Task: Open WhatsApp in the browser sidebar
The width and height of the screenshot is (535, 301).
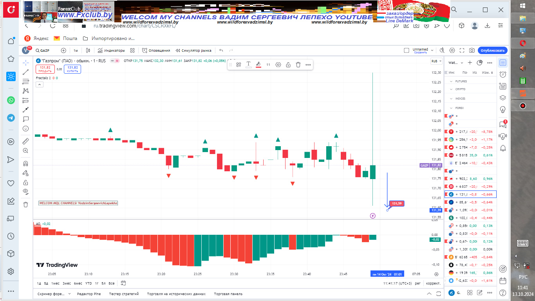Action: point(11,100)
